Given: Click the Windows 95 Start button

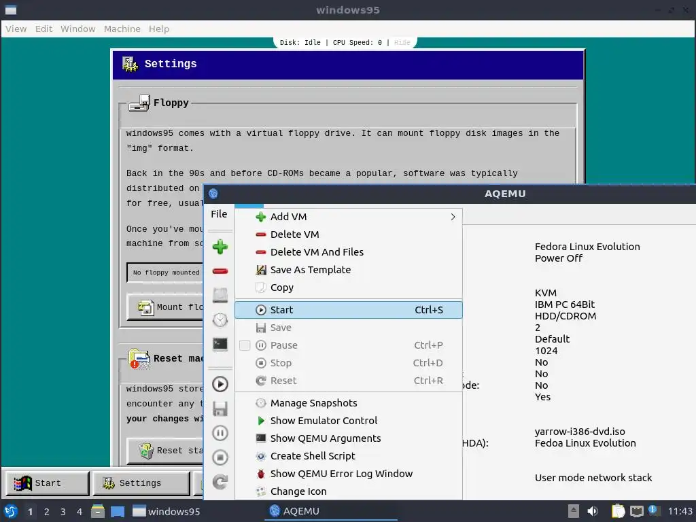Looking at the screenshot, I should [47, 483].
